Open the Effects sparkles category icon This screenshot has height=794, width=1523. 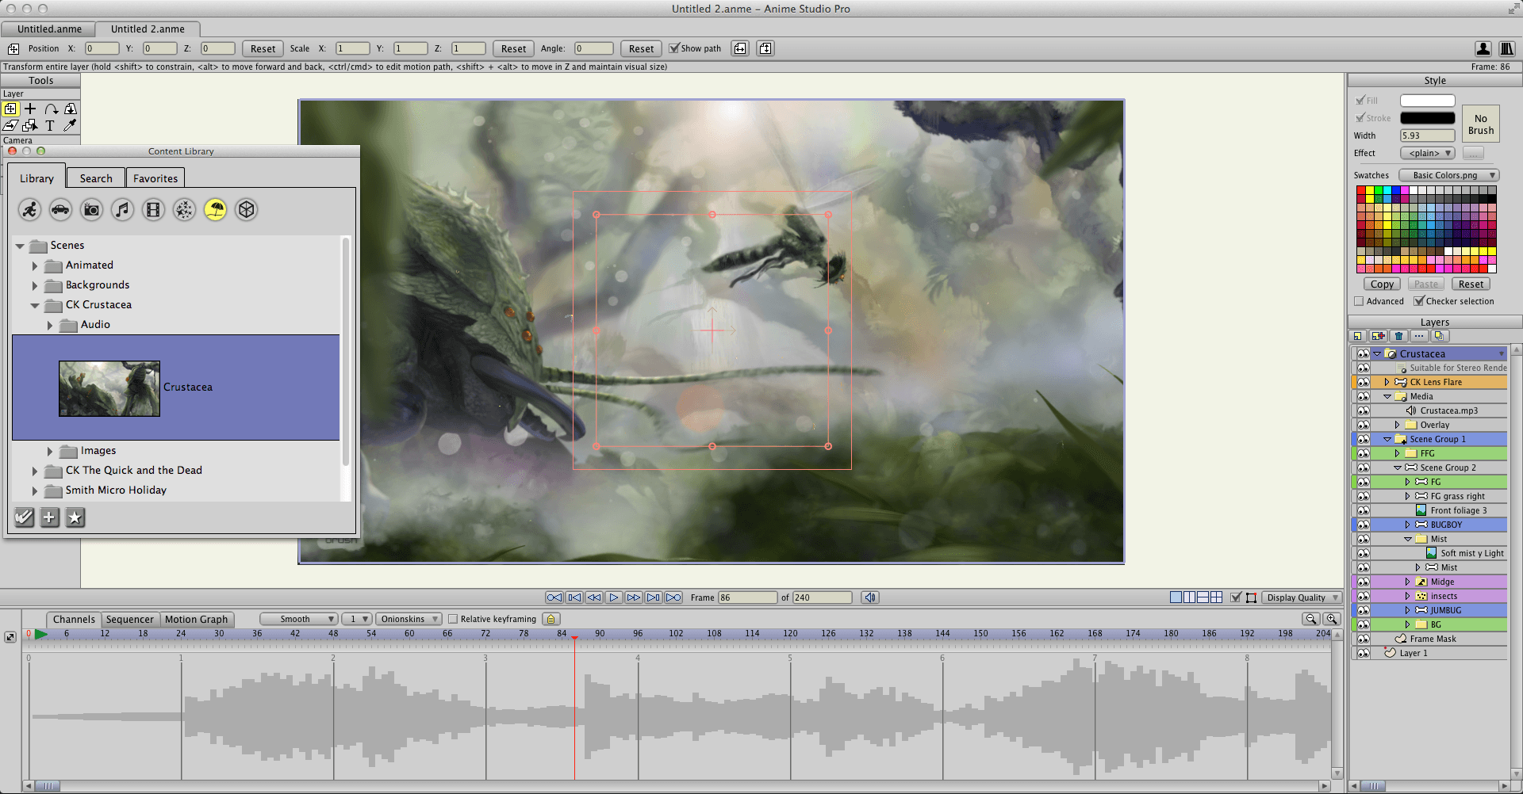click(185, 209)
